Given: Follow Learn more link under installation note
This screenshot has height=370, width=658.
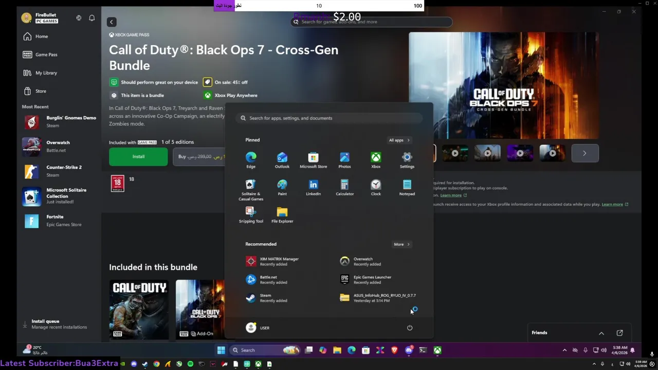Looking at the screenshot, I should (x=453, y=195).
